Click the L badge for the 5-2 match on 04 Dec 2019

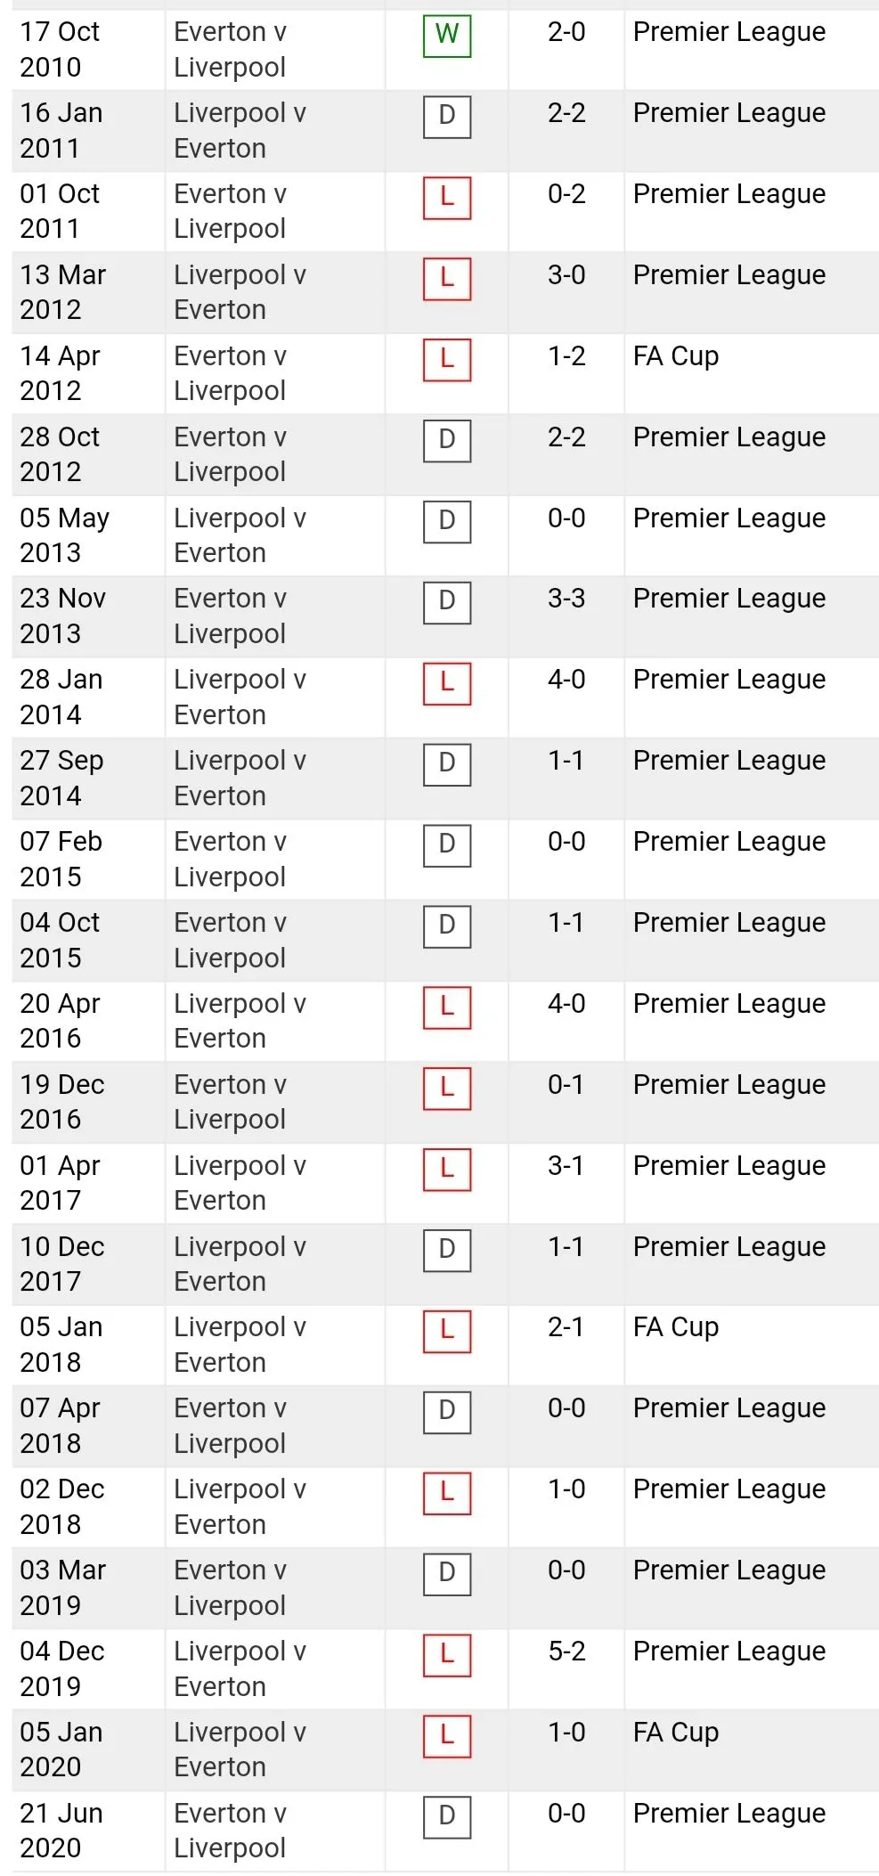[446, 1654]
